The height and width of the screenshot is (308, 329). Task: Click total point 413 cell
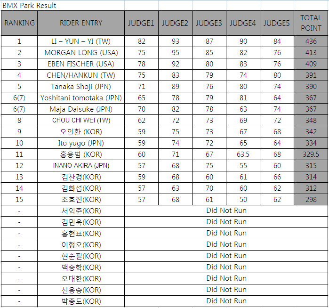tap(311, 53)
